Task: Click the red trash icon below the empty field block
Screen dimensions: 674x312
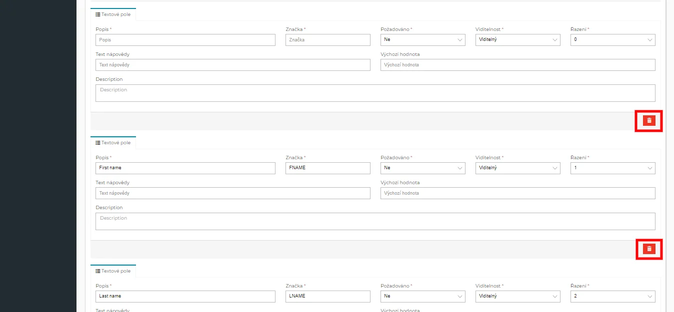Action: 649,120
